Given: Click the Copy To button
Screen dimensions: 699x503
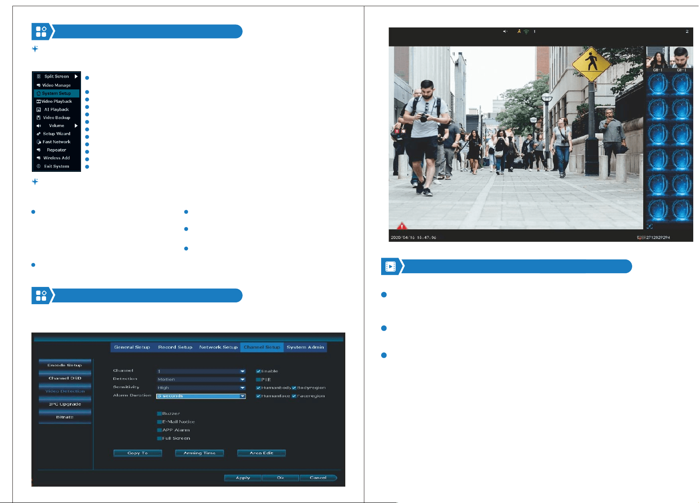Looking at the screenshot, I should (x=138, y=453).
